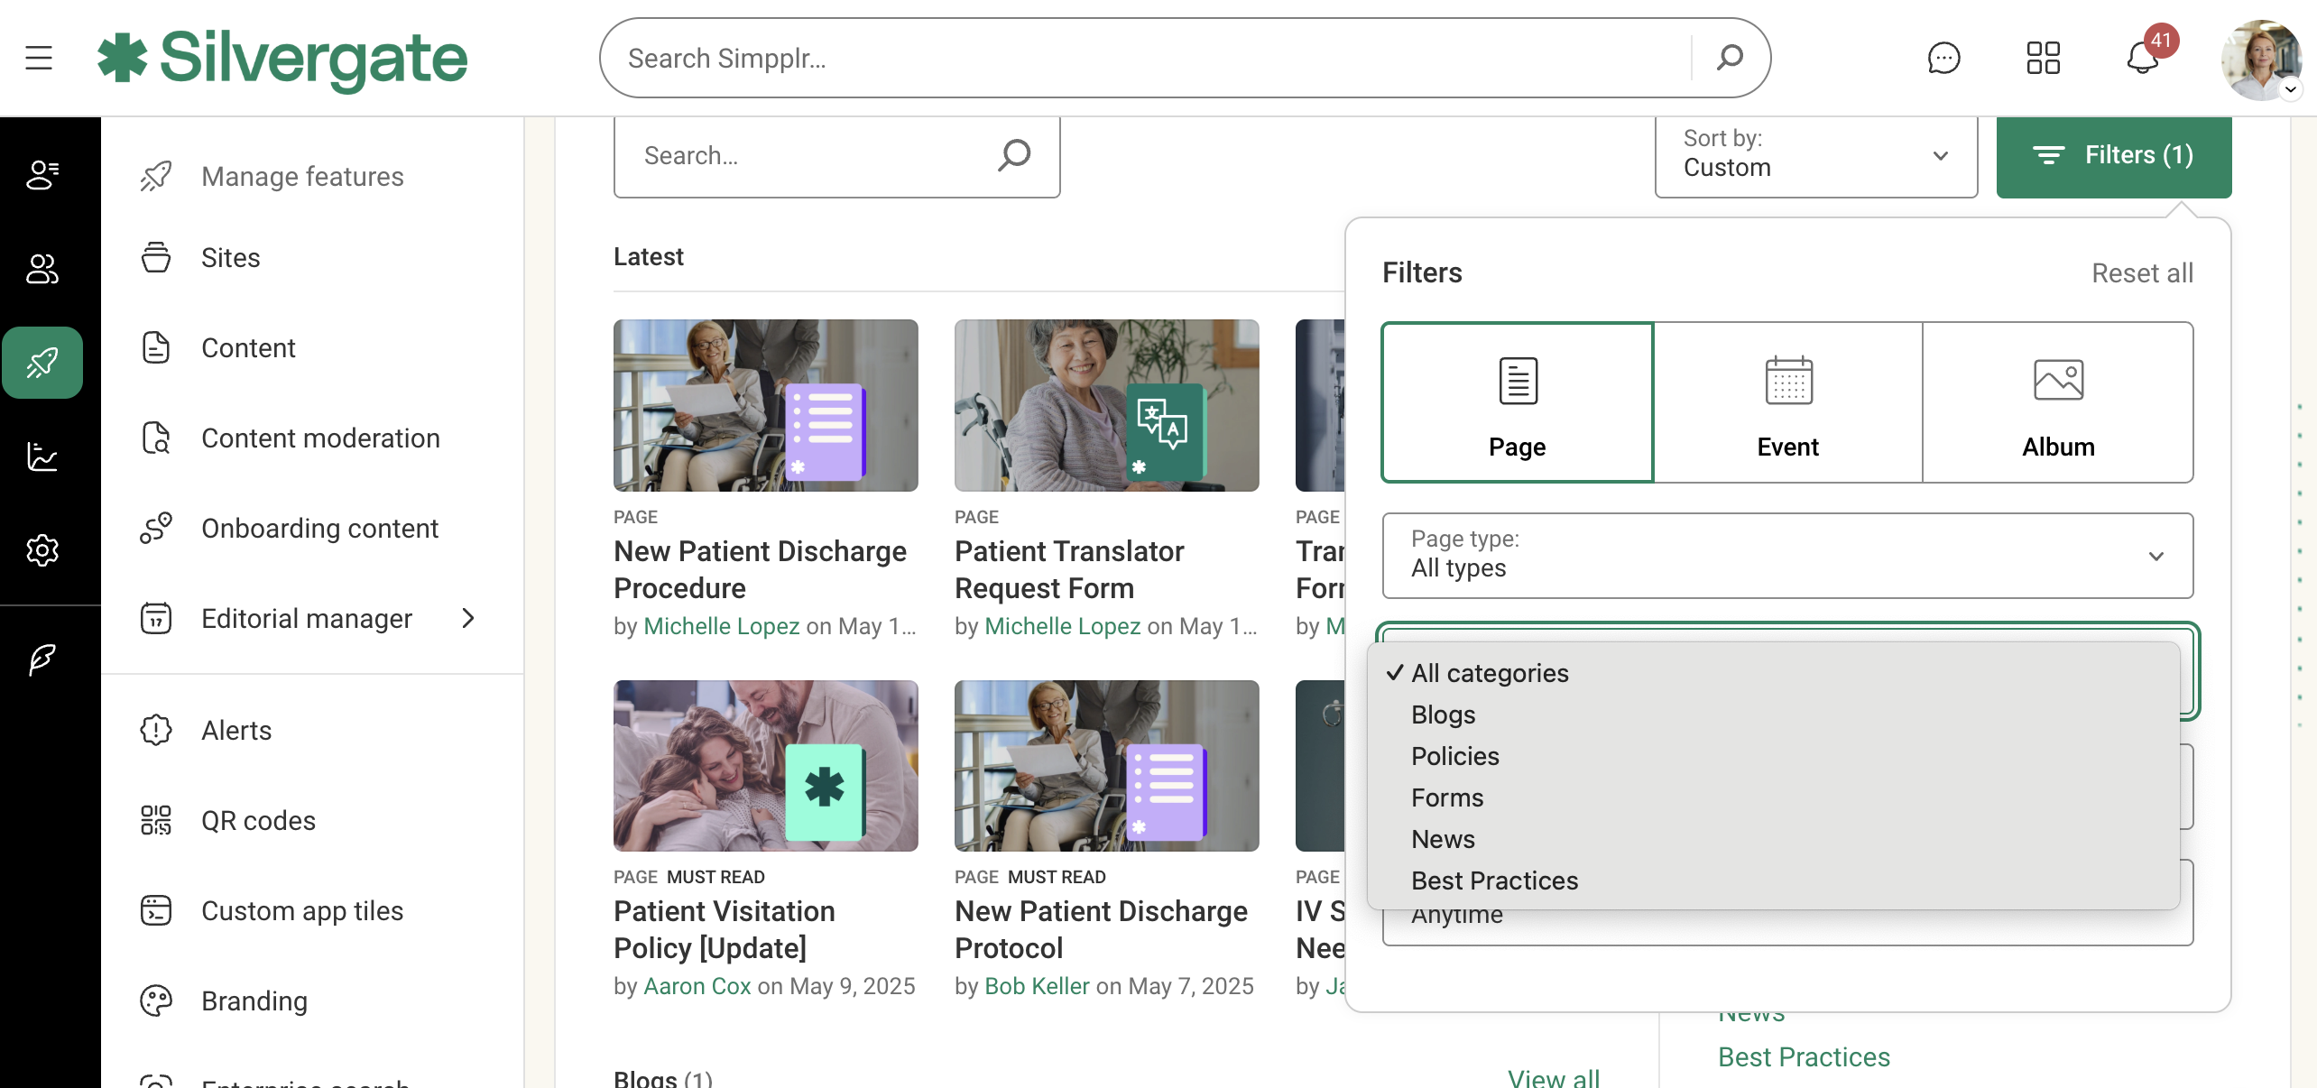Expand the Editorial manager submenu arrow
Viewport: 2317px width, 1088px height.
click(467, 618)
